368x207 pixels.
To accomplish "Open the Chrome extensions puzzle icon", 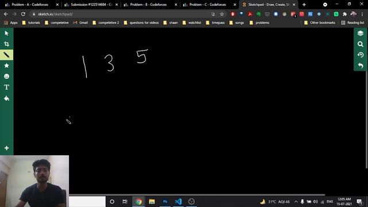I will click(344, 14).
